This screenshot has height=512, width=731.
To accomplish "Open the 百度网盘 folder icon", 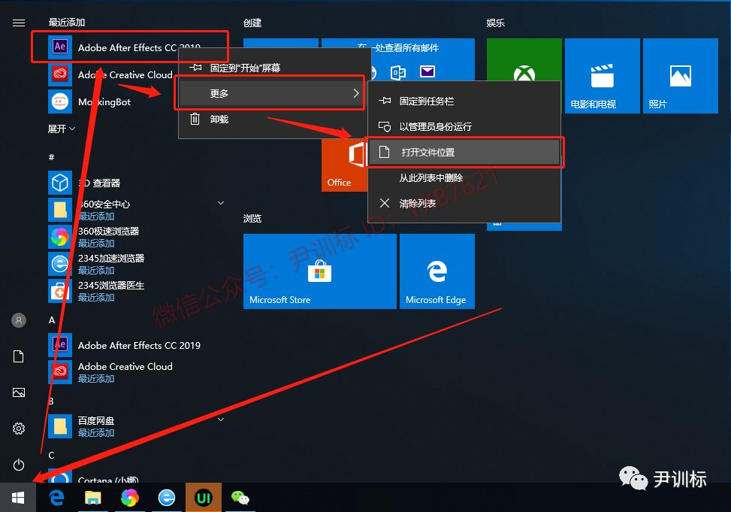I will [x=60, y=426].
